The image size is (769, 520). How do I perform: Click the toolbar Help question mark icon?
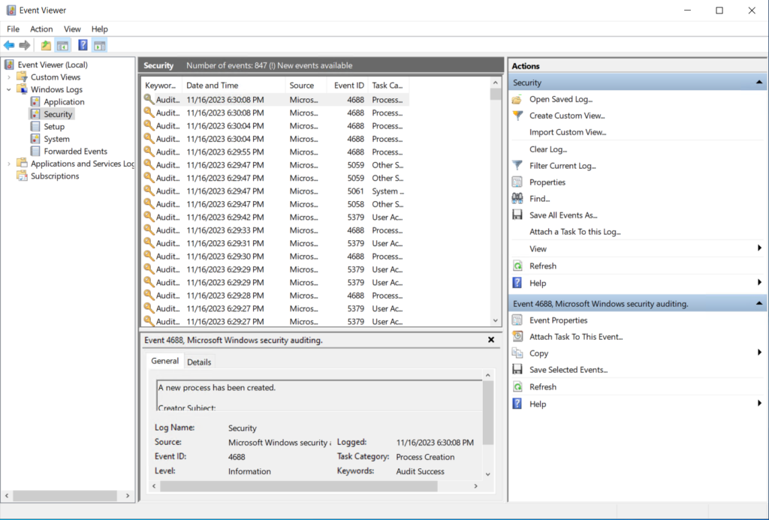coord(83,46)
